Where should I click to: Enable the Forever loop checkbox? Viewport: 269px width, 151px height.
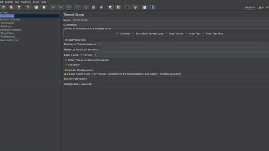click(x=81, y=55)
